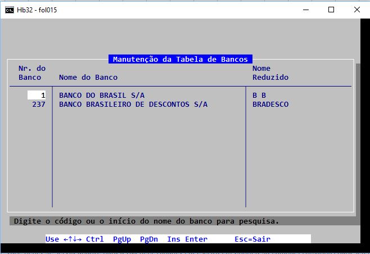Click the short name B B
This screenshot has height=254, width=370.
coord(259,96)
